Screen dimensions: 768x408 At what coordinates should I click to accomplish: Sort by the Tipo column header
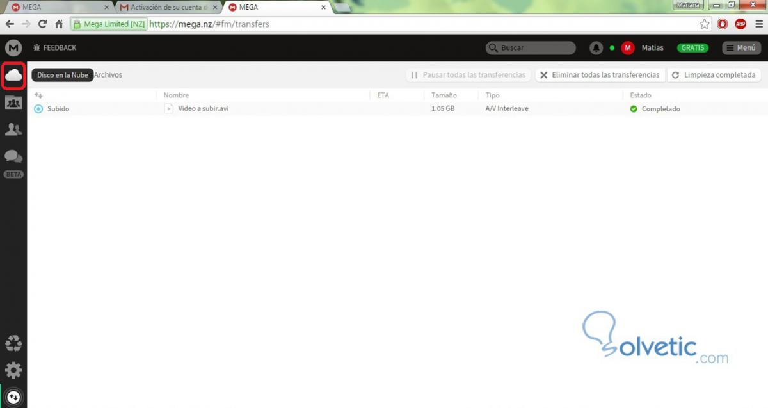click(492, 95)
